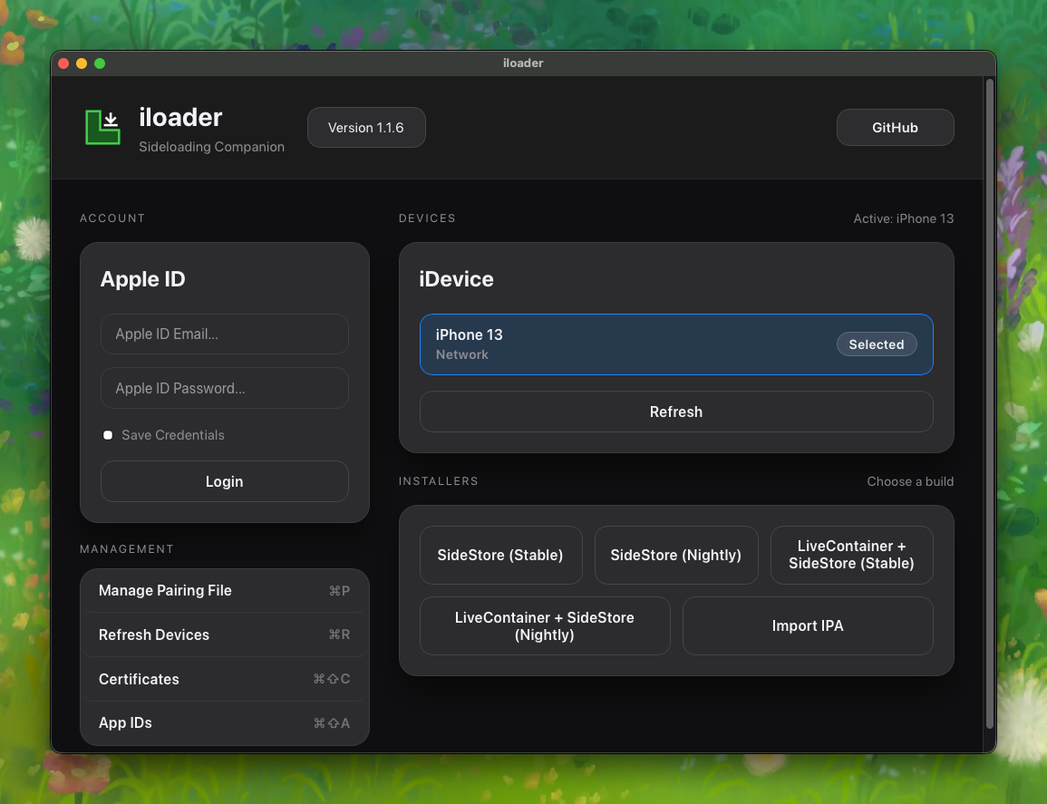Install SideStore (Stable) build
This screenshot has width=1047, height=804.
pyautogui.click(x=500, y=555)
